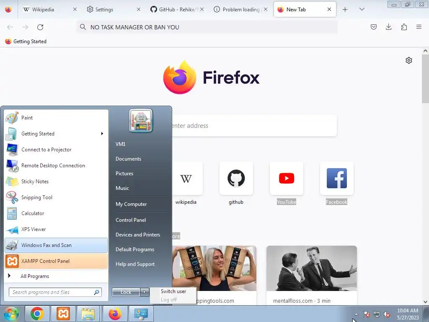Open the Control Panel taskbar item
Screen dimensions: 429x322
coord(141,314)
